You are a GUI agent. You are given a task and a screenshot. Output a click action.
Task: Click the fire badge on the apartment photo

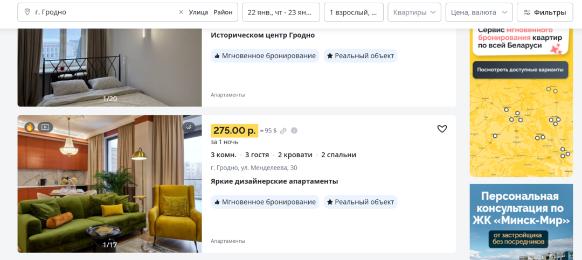(x=30, y=127)
